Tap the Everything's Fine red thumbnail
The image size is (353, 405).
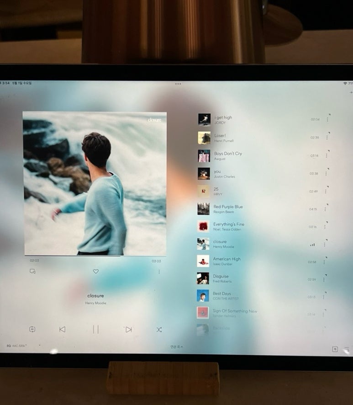point(203,227)
